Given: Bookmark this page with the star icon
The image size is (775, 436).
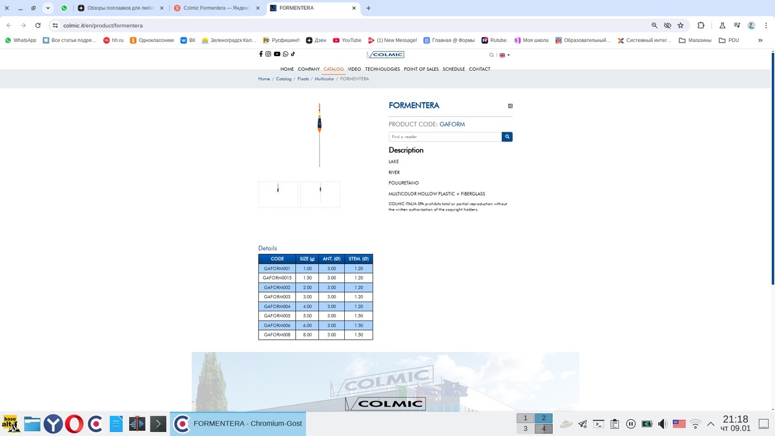Looking at the screenshot, I should click(x=681, y=25).
